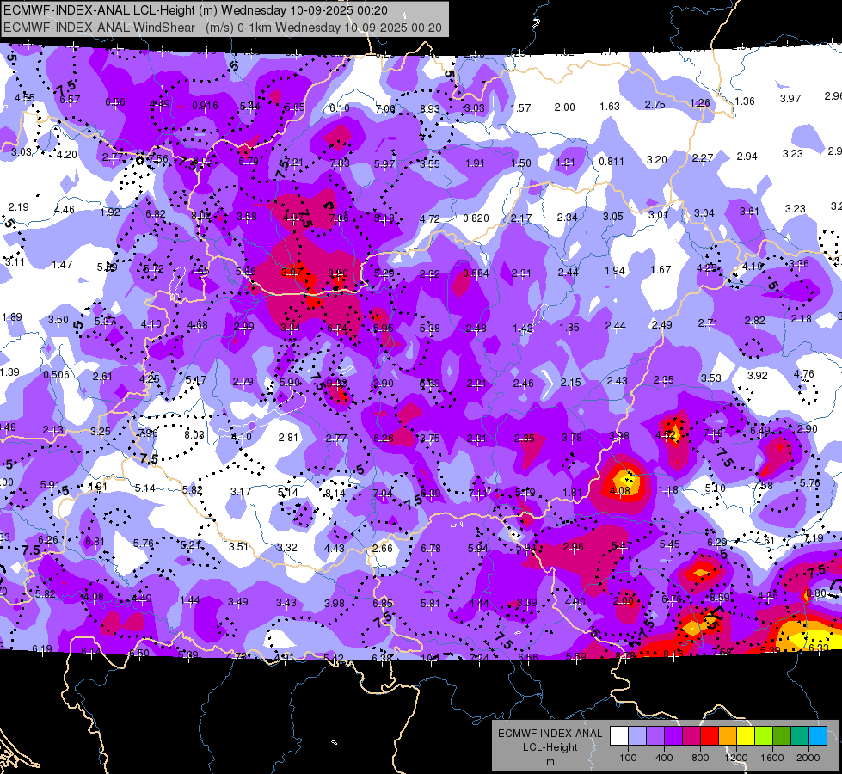842x774 pixels.
Task: Click the map value 1.44
Action: click(x=190, y=600)
